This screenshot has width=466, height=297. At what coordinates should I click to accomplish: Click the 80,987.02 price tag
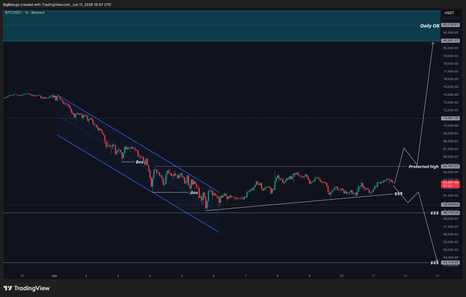pyautogui.click(x=450, y=41)
